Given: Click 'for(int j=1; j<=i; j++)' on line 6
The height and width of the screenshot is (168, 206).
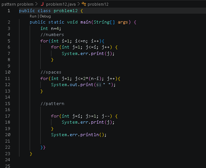Looking at the screenshot, I should coord(81,47).
